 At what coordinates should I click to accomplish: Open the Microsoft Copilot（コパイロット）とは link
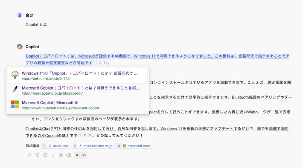click(x=81, y=88)
